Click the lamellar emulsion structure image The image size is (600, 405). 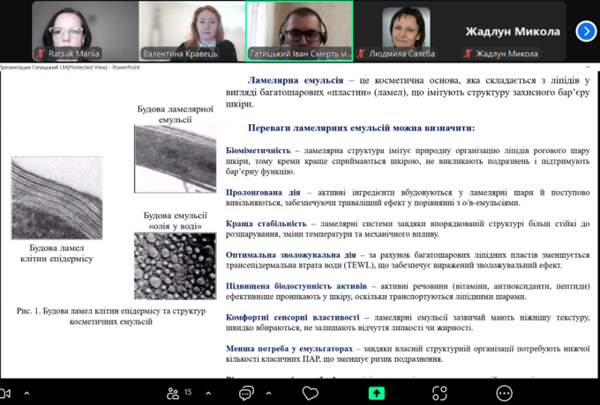coord(175,158)
